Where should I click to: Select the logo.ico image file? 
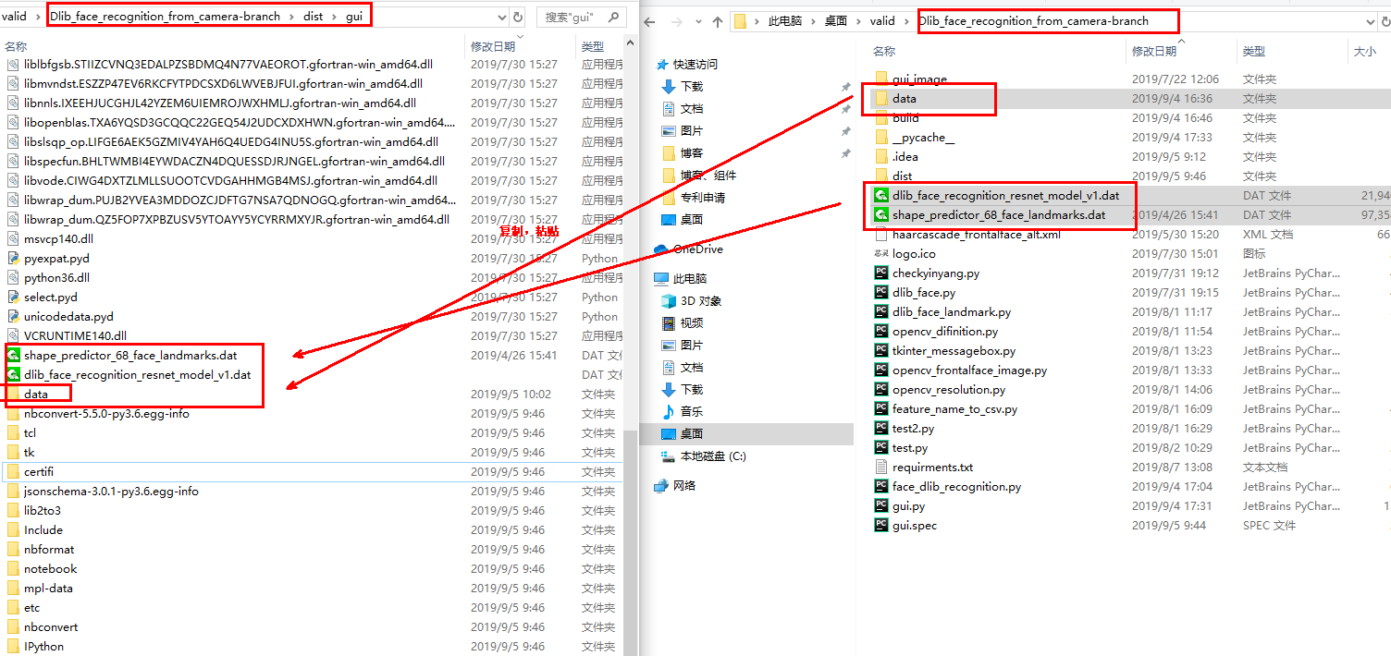[915, 253]
